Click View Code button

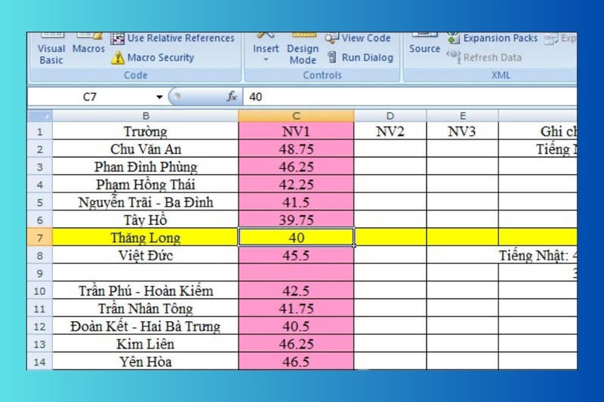click(358, 38)
